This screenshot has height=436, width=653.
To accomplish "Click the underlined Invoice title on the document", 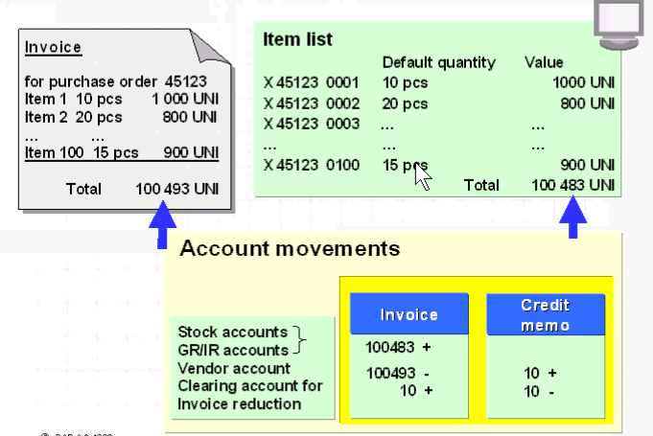I will point(53,47).
